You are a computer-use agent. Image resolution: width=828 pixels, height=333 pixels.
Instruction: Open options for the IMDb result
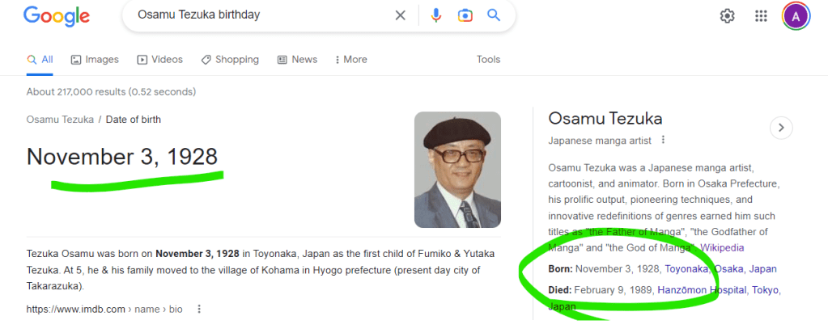pyautogui.click(x=199, y=309)
